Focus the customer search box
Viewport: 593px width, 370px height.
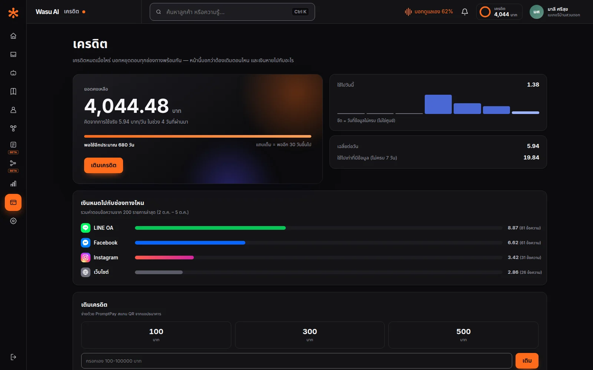[x=232, y=12]
